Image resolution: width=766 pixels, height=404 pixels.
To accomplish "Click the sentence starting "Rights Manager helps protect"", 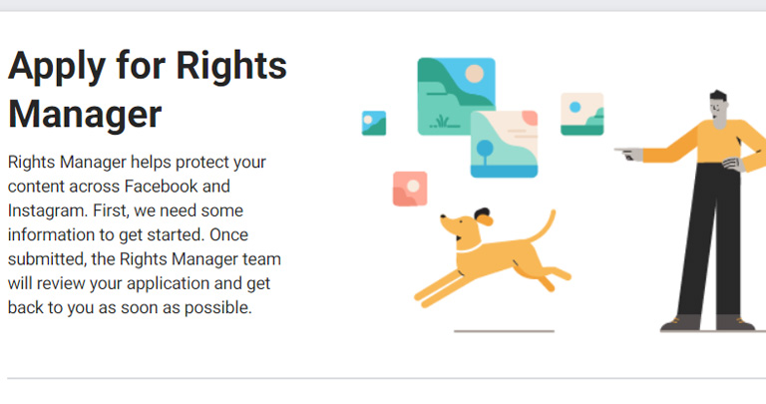I will (x=138, y=162).
